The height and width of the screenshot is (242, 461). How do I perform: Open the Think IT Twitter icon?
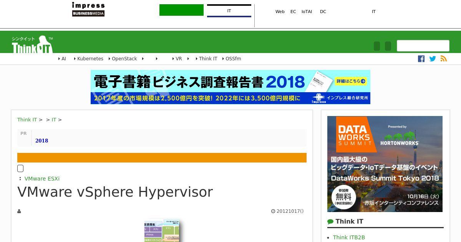pos(433,59)
